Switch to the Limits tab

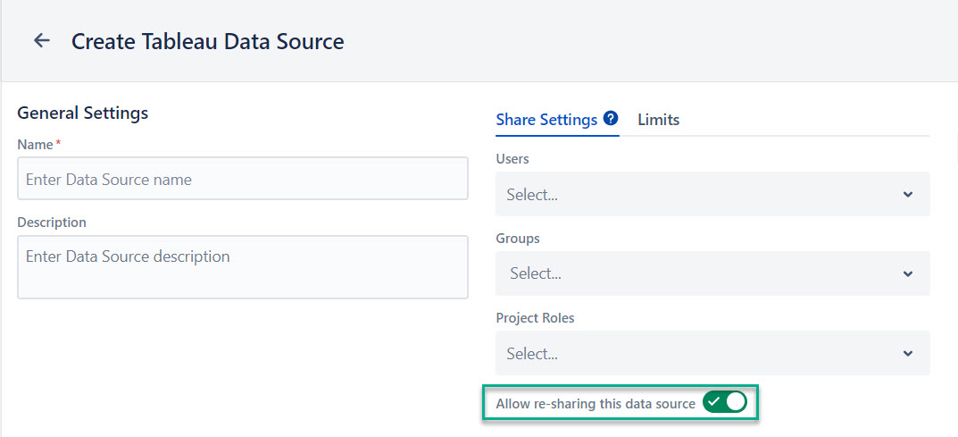pos(659,120)
